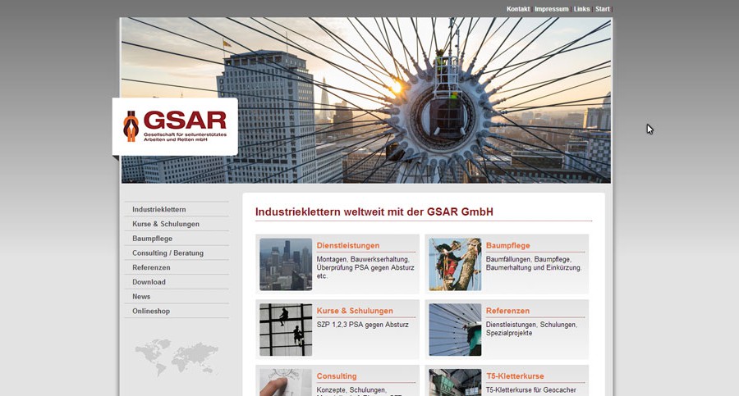Image resolution: width=739 pixels, height=396 pixels.
Task: Open the Links page in top bar
Action: click(x=581, y=9)
